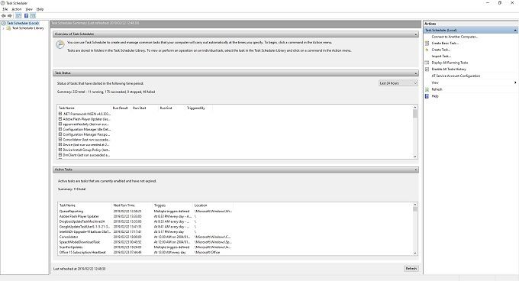Collapse the Overview of Task Scheduler section

416,34
